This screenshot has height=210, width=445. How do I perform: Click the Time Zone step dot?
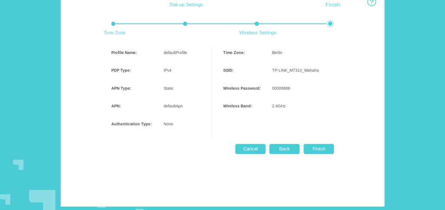pyautogui.click(x=113, y=24)
